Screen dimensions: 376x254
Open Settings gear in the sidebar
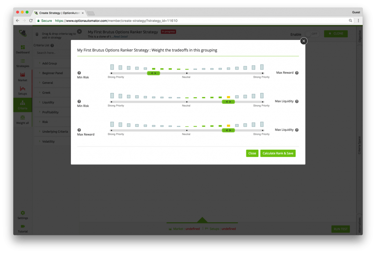click(x=23, y=213)
